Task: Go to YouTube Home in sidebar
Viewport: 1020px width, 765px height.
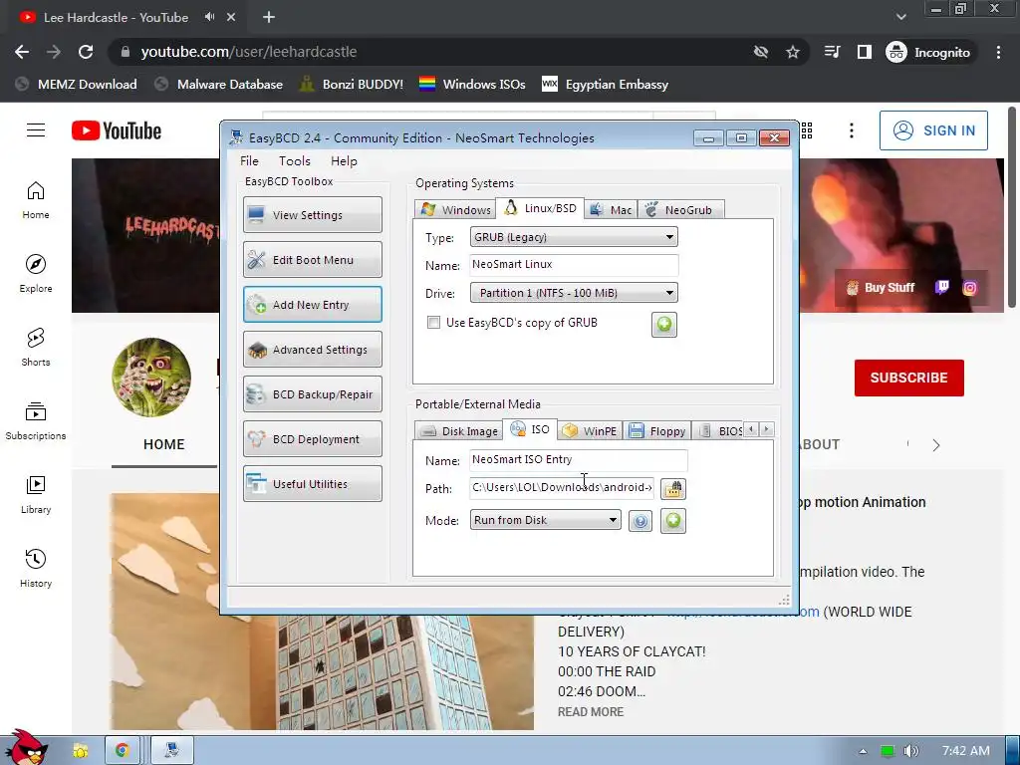Action: coord(36,200)
